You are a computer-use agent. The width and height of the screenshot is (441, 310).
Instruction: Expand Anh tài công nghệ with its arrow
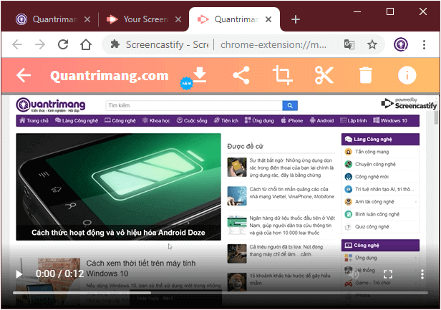click(416, 202)
